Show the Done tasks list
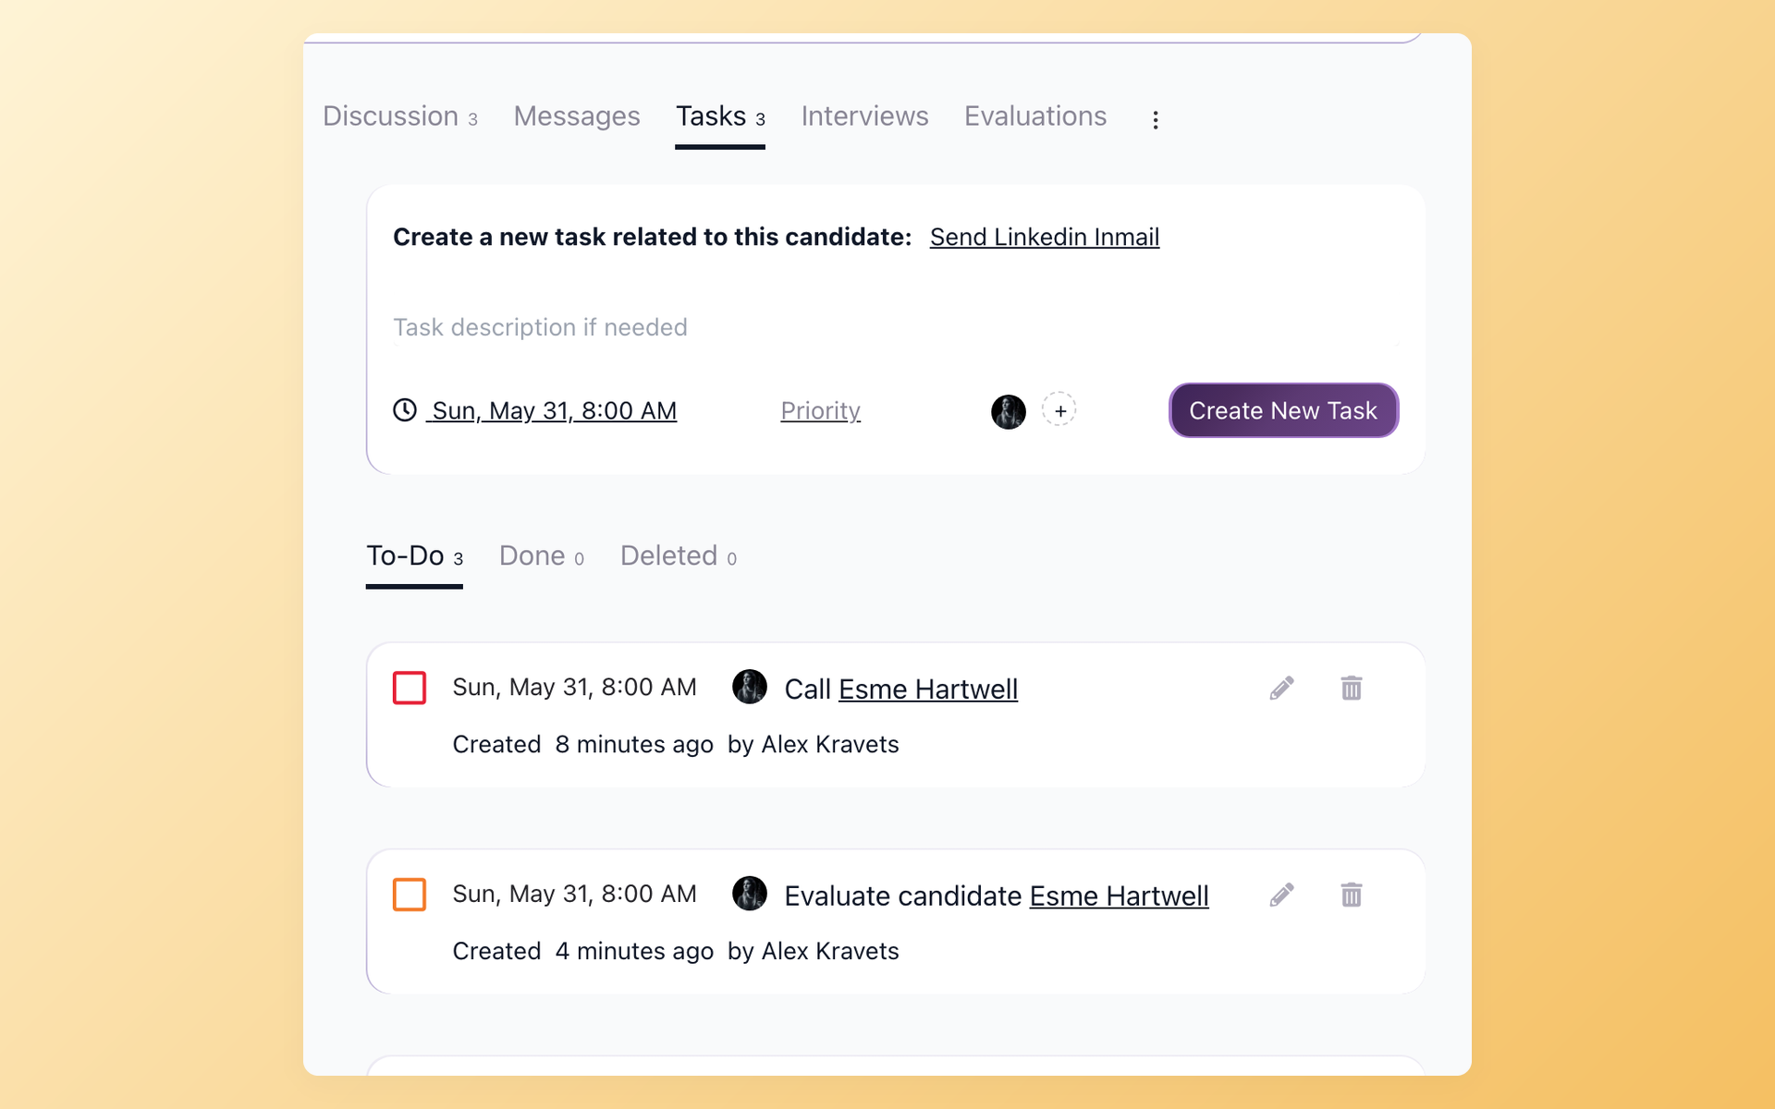This screenshot has height=1109, width=1775. [542, 556]
